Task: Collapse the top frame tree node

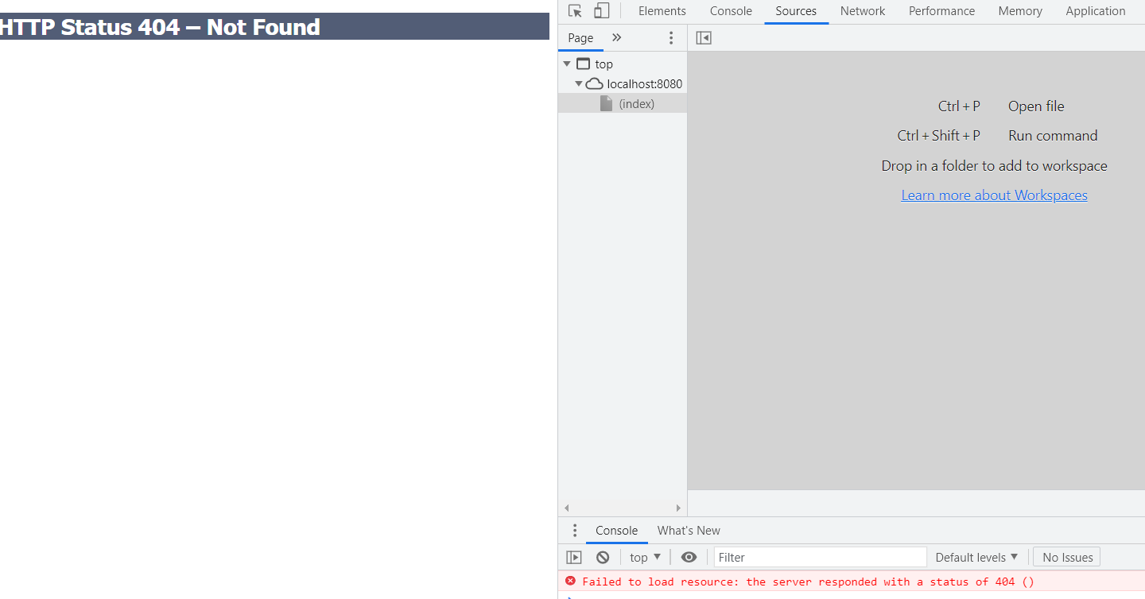Action: point(567,64)
